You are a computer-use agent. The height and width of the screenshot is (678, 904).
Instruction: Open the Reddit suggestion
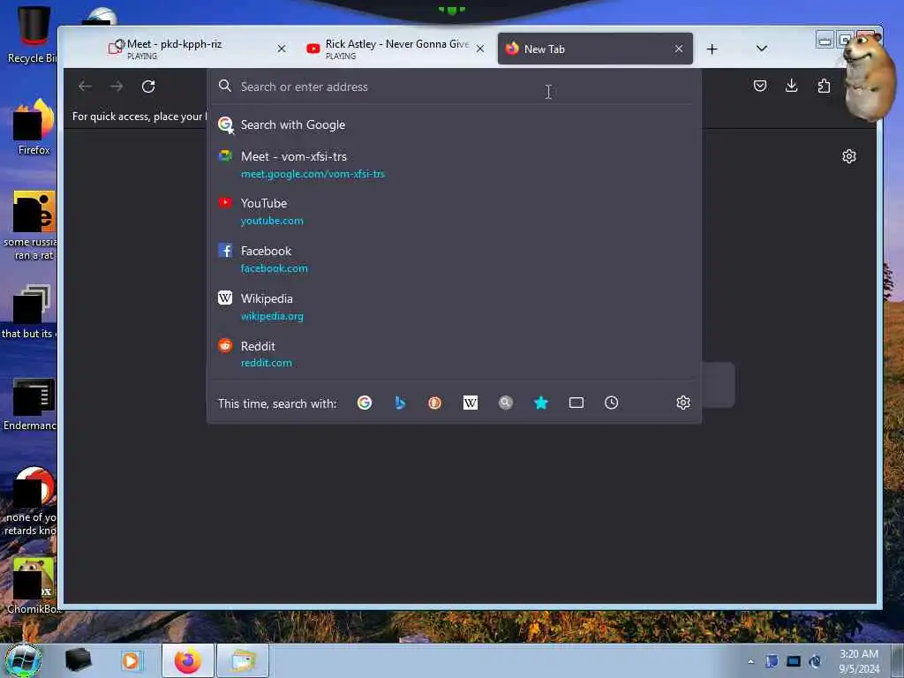click(x=455, y=354)
